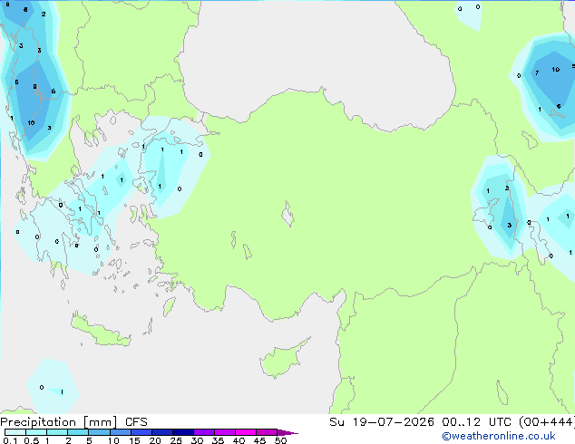Select the 2 to 5 mm legend swatch

[x=78, y=432]
